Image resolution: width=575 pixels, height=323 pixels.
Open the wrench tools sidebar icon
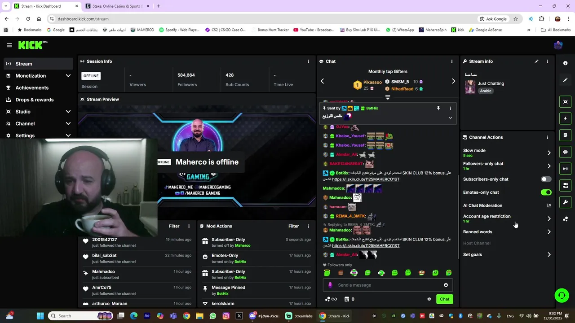click(565, 202)
